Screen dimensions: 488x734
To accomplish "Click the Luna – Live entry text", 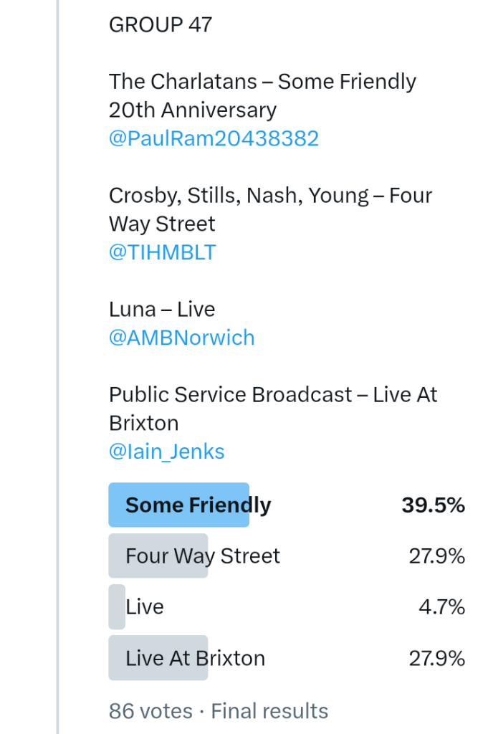I will 162,310.
